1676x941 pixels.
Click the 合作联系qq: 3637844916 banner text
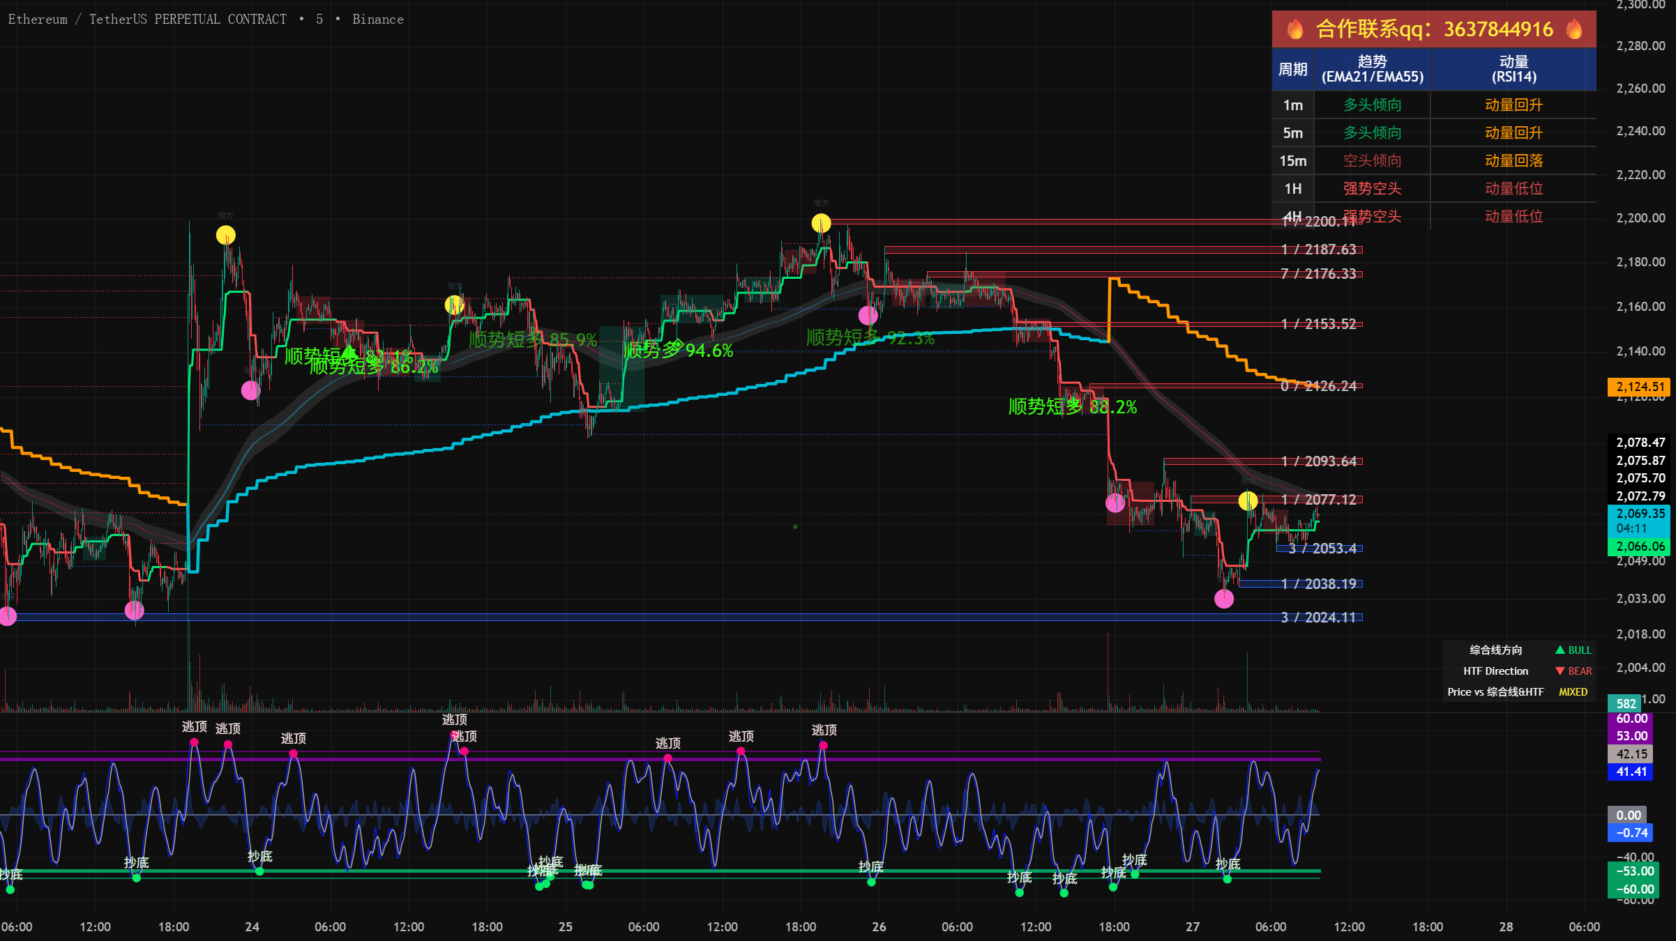tap(1435, 29)
